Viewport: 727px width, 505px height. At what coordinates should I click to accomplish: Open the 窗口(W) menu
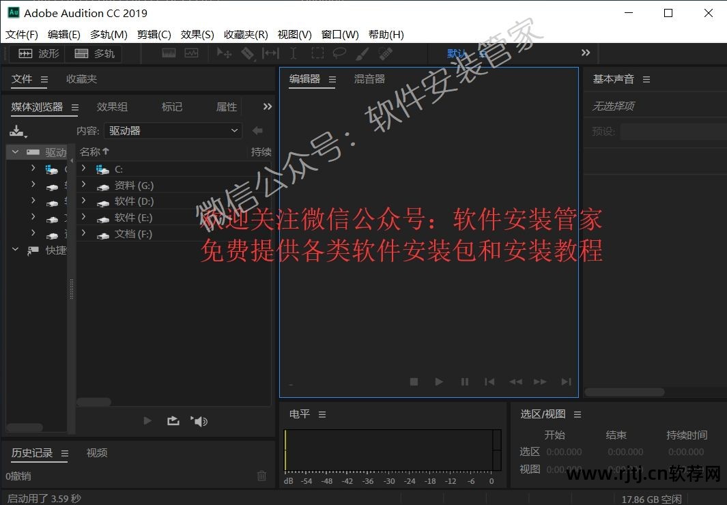[x=340, y=35]
